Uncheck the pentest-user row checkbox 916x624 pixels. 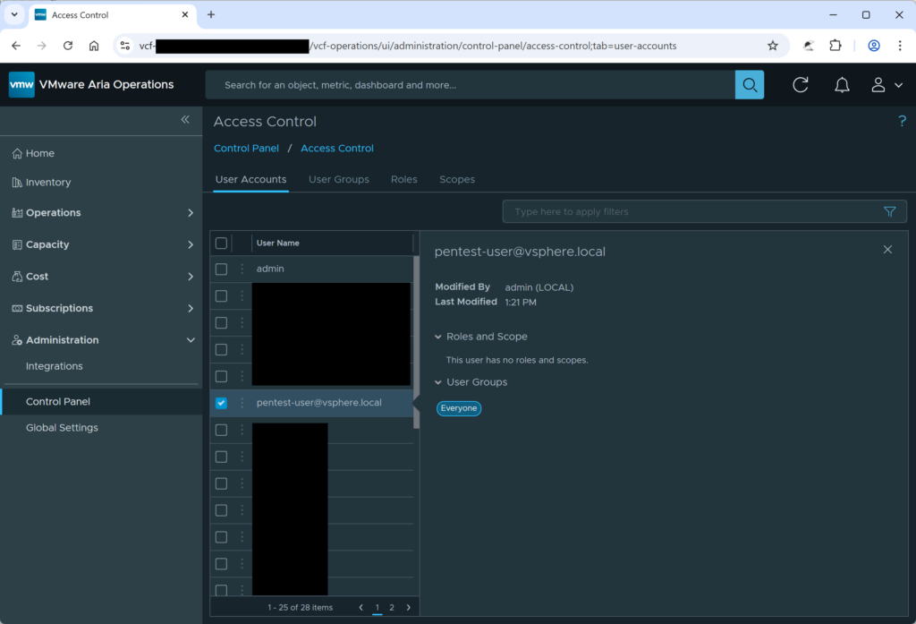tap(221, 403)
